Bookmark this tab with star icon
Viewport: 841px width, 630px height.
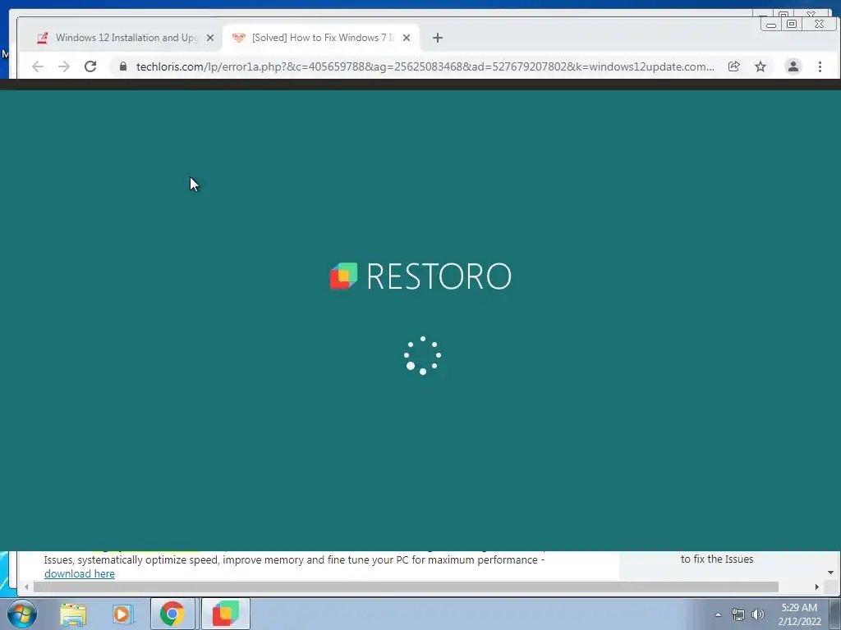[x=761, y=66]
